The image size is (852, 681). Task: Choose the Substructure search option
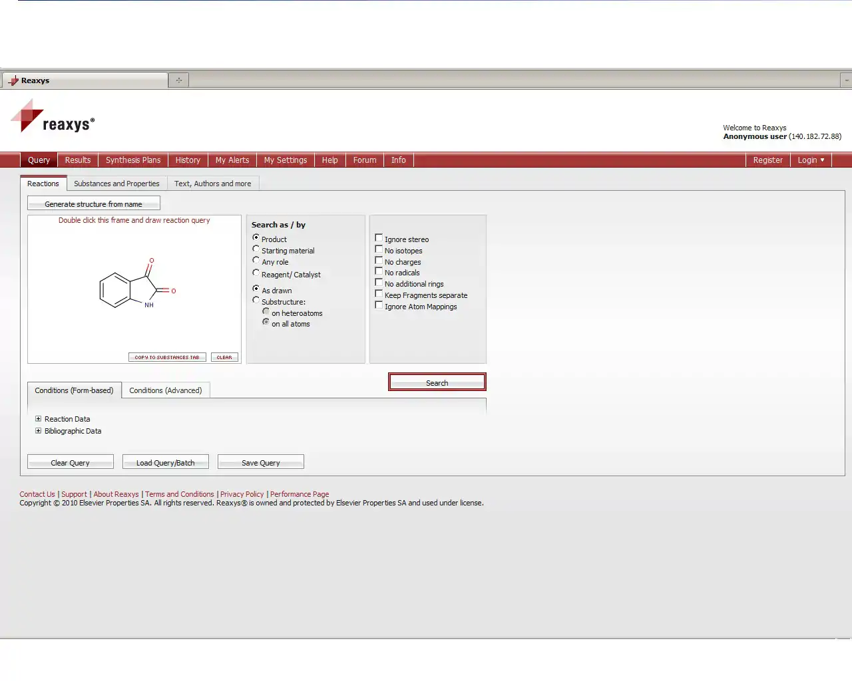coord(256,301)
